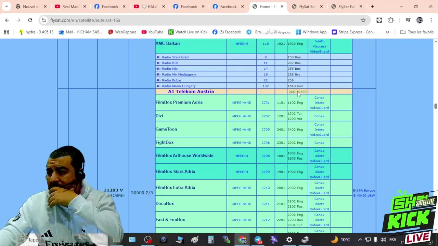Open the DocuBox channel link
438x246 pixels.
coord(165,204)
